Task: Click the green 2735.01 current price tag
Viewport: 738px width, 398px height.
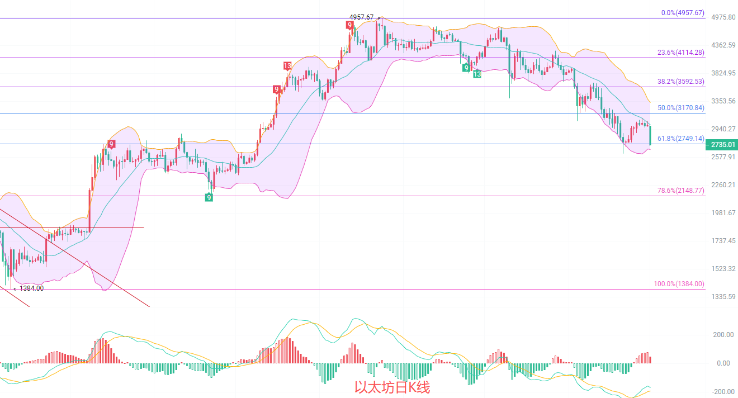Action: tap(722, 145)
